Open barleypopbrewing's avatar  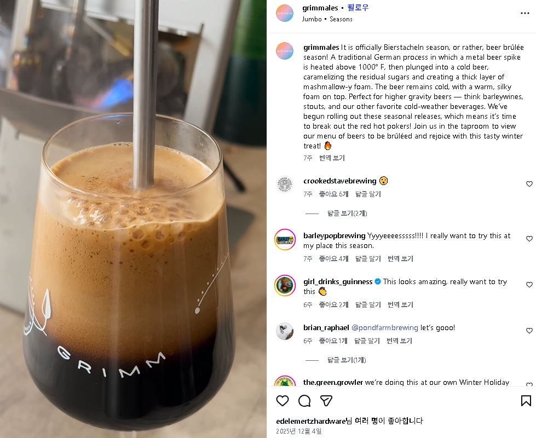285,240
